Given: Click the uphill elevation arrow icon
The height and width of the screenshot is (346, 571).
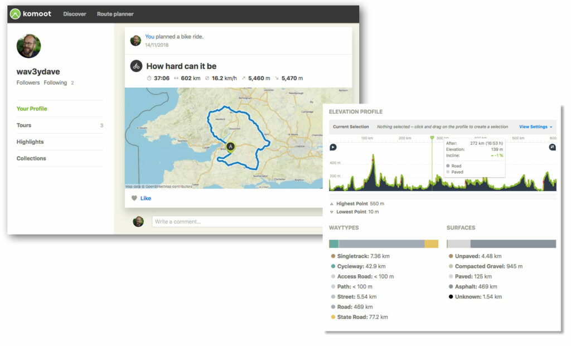Looking at the screenshot, I should pos(244,78).
